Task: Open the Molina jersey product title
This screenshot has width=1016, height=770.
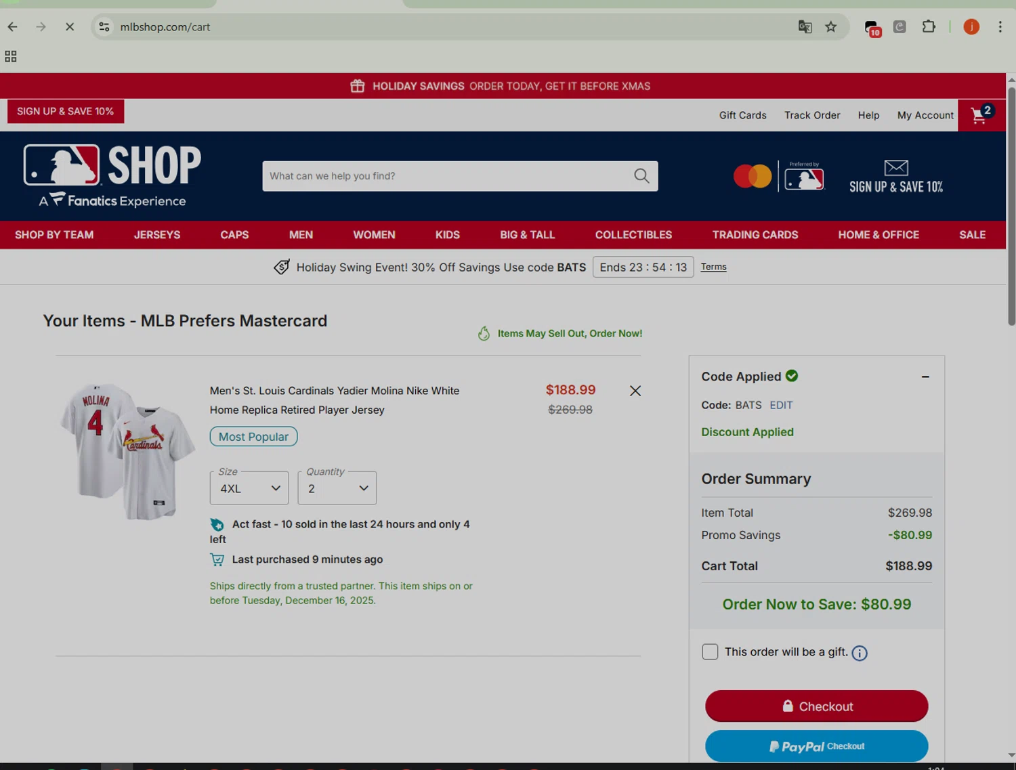Action: [x=335, y=400]
